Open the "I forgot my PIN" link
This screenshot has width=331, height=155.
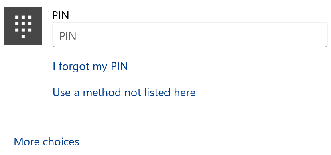[x=90, y=66]
